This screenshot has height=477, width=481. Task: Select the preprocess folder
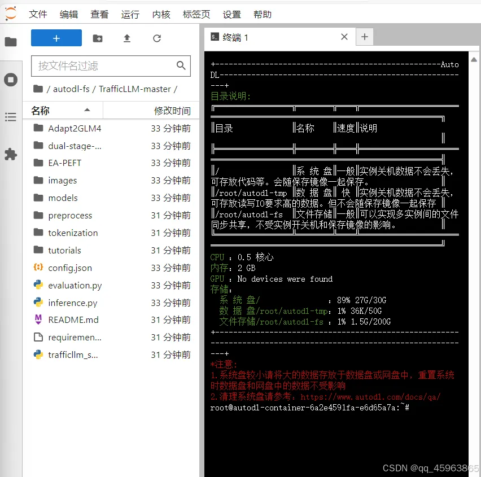(x=112, y=215)
